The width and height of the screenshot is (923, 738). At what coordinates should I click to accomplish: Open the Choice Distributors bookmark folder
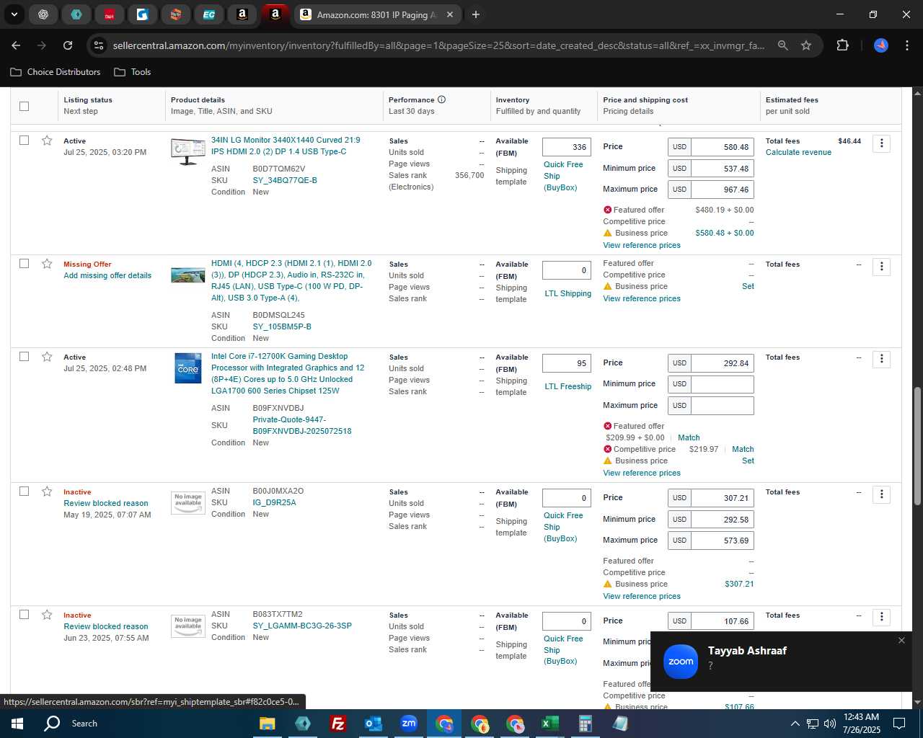(x=56, y=72)
